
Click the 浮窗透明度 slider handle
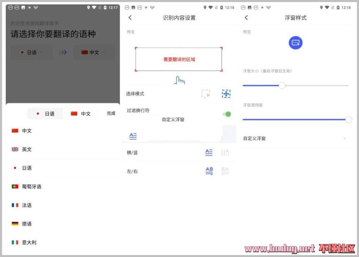pyautogui.click(x=349, y=120)
